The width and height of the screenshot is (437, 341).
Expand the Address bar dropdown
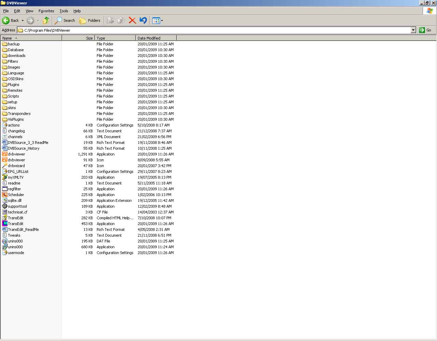coord(413,30)
